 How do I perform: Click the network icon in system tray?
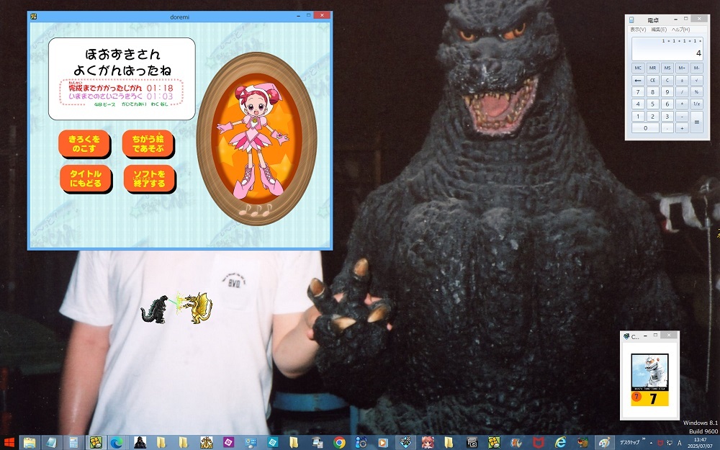click(x=670, y=443)
